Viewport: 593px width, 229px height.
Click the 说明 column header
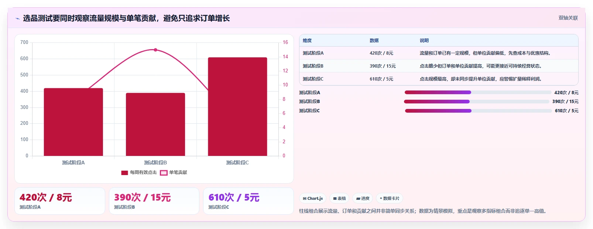[x=424, y=41]
